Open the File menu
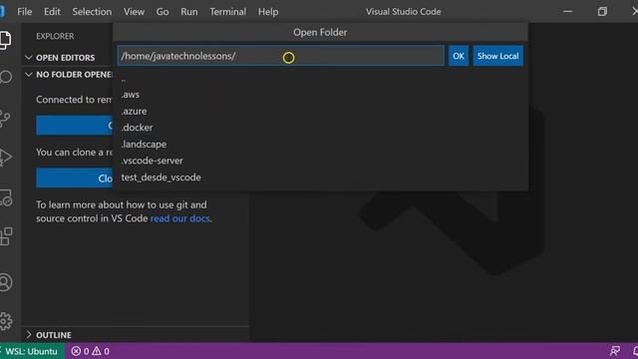This screenshot has width=638, height=359. tap(24, 12)
